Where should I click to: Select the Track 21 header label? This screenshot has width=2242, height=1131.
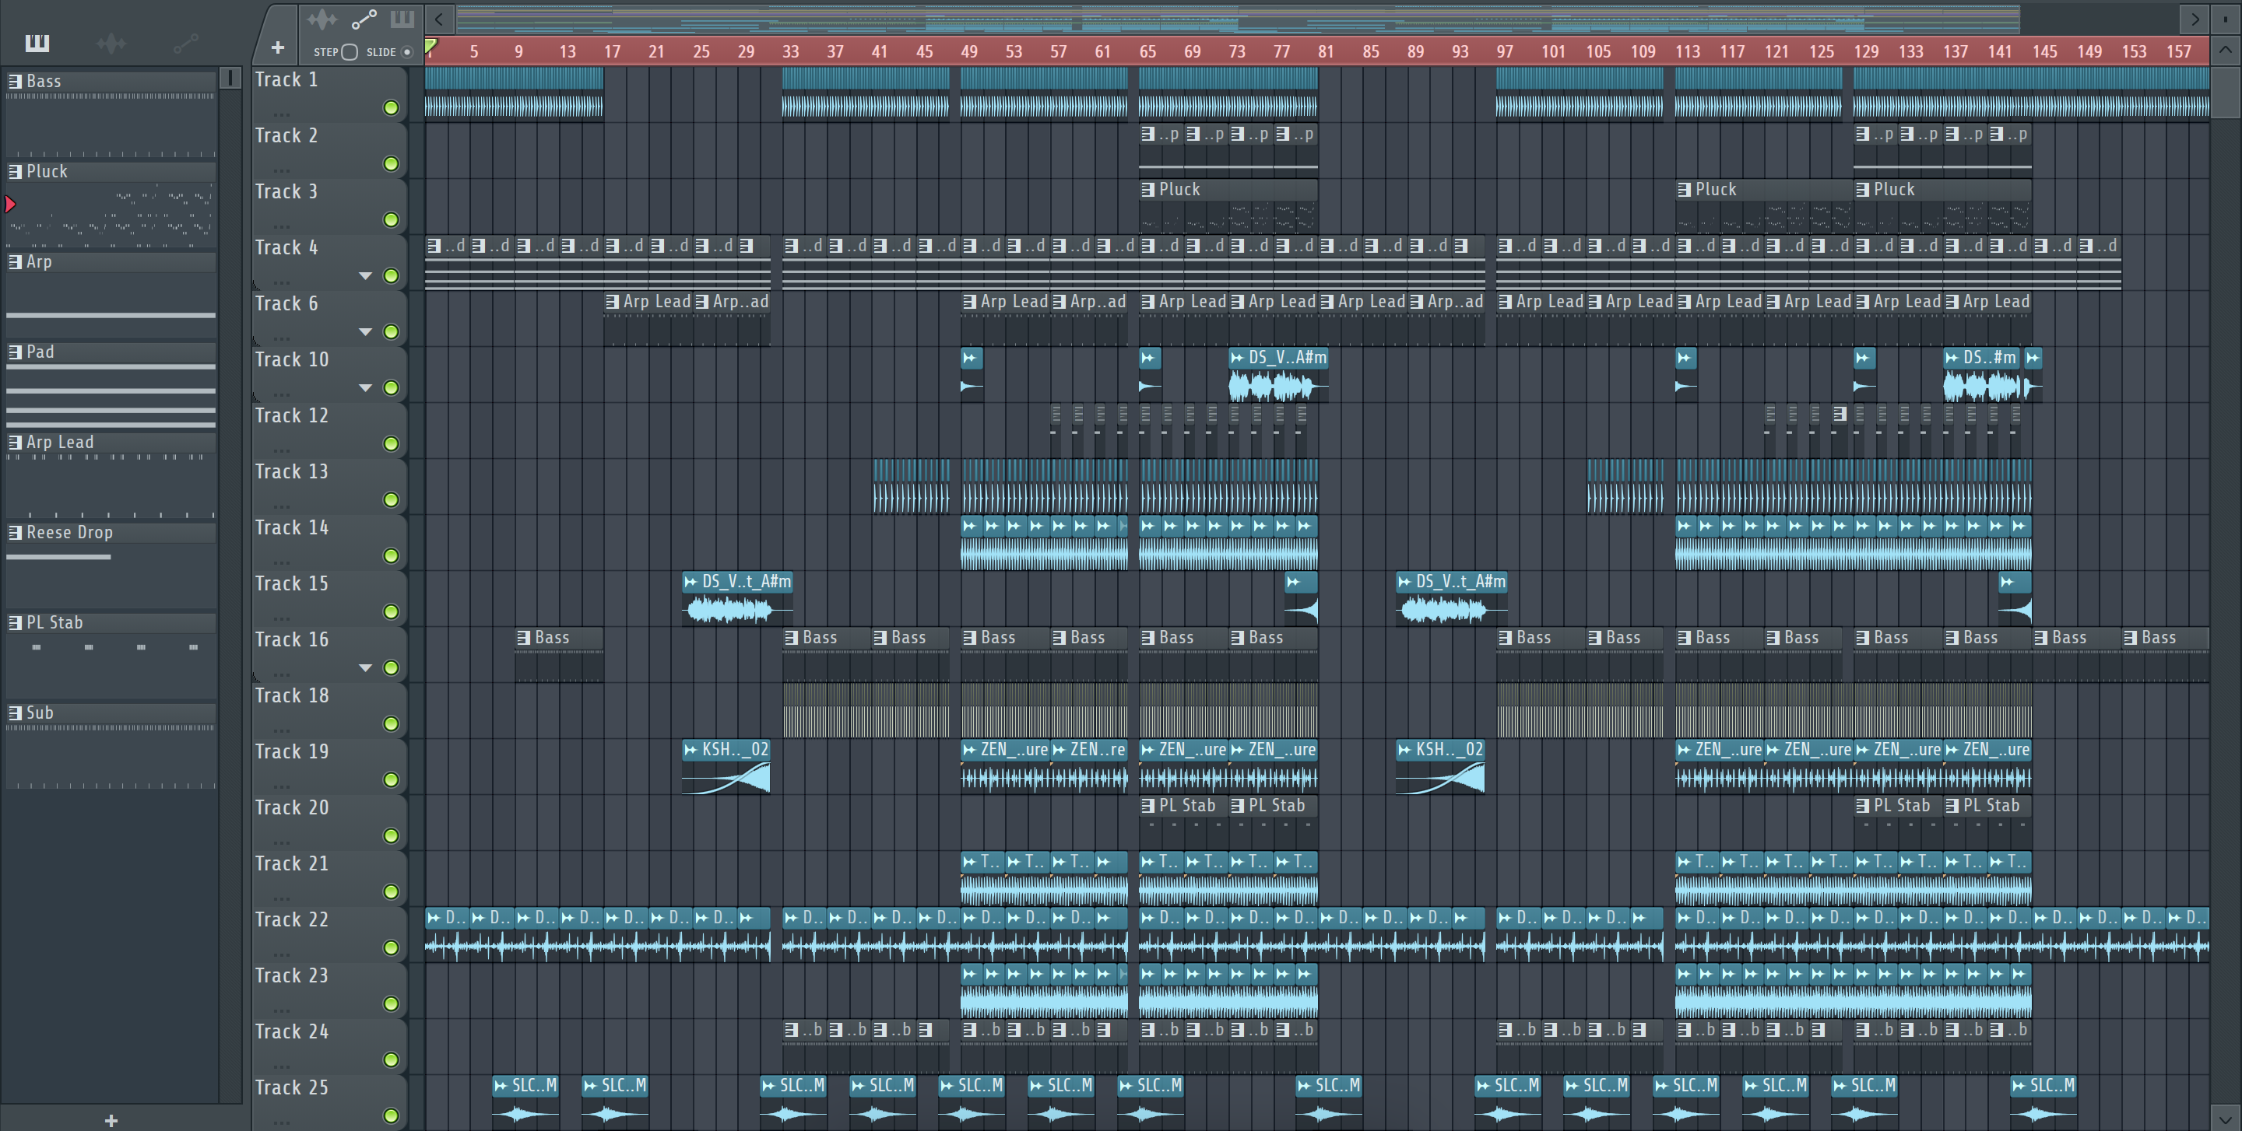pos(292,863)
